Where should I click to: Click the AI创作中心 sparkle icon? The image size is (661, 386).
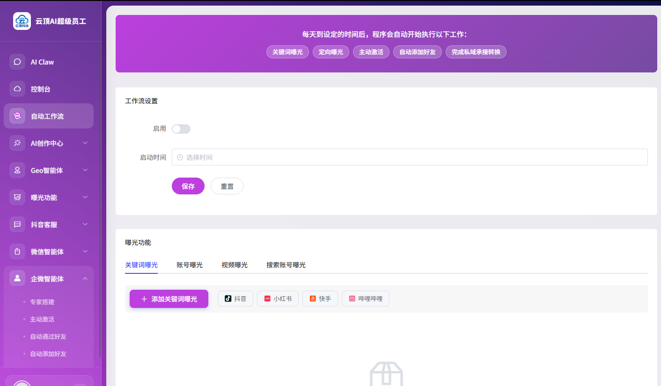coord(17,143)
